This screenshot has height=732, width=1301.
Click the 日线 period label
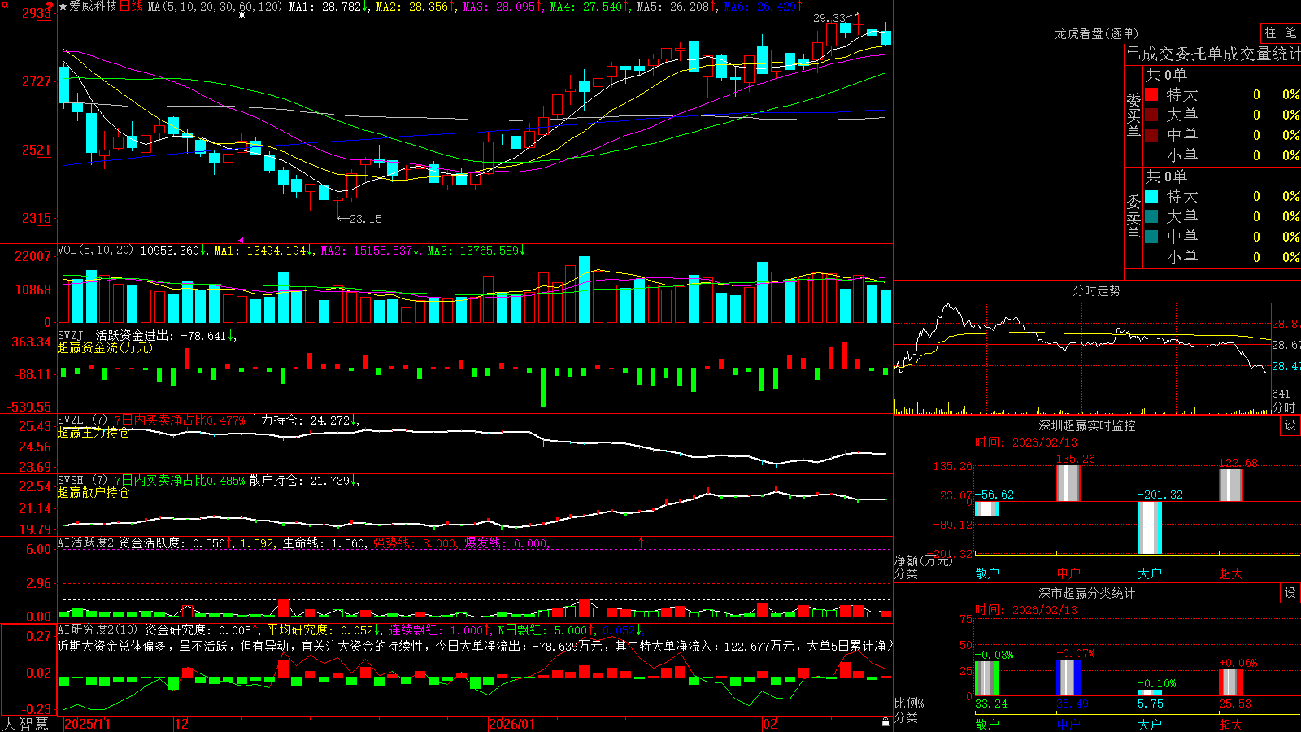131,7
